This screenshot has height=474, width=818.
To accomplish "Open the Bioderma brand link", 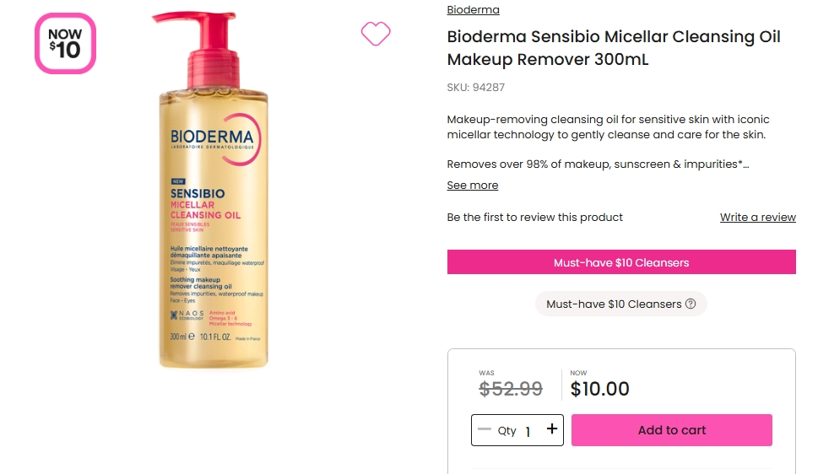I will (x=473, y=10).
